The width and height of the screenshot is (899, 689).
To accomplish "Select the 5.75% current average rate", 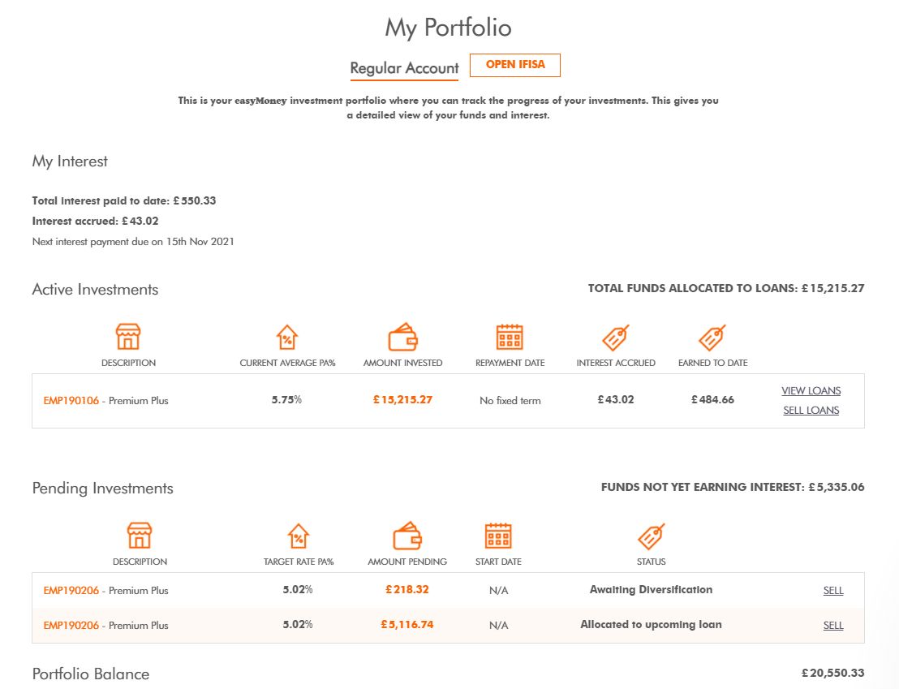I will tap(286, 400).
